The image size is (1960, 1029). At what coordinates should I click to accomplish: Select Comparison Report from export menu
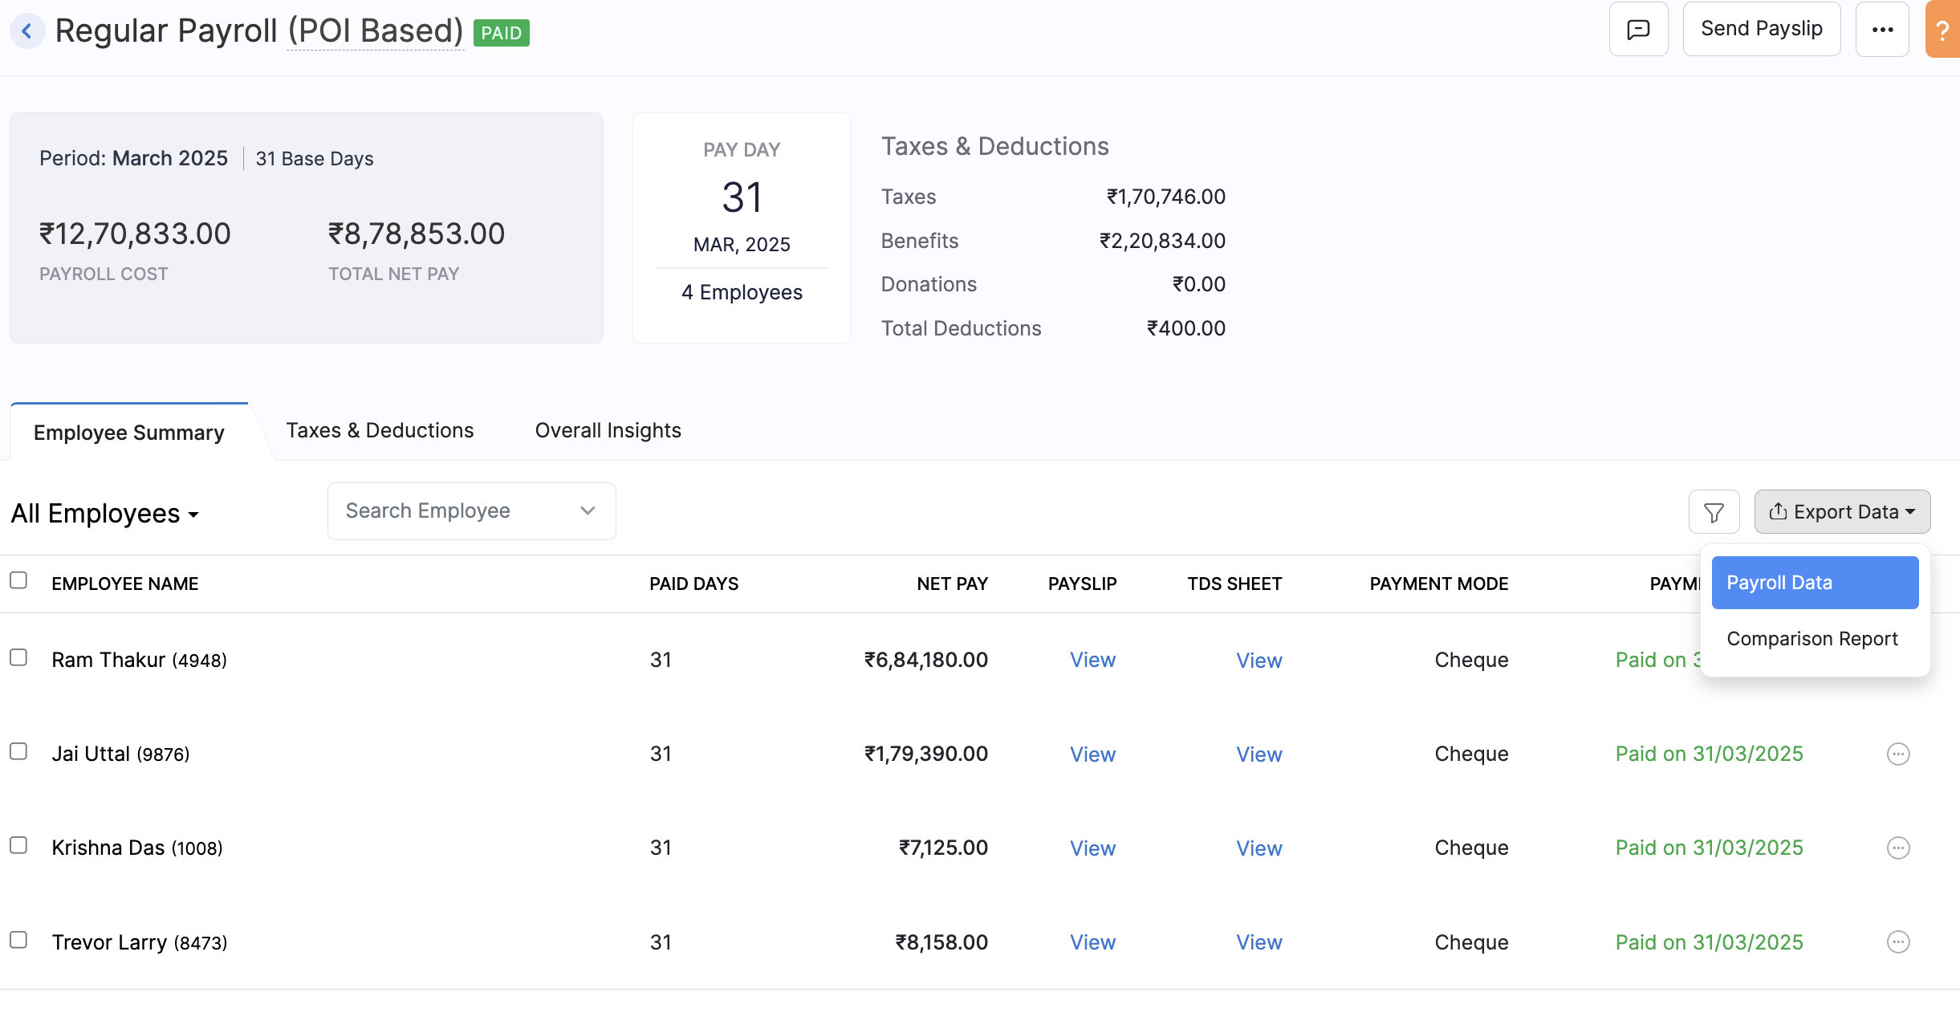click(x=1812, y=638)
